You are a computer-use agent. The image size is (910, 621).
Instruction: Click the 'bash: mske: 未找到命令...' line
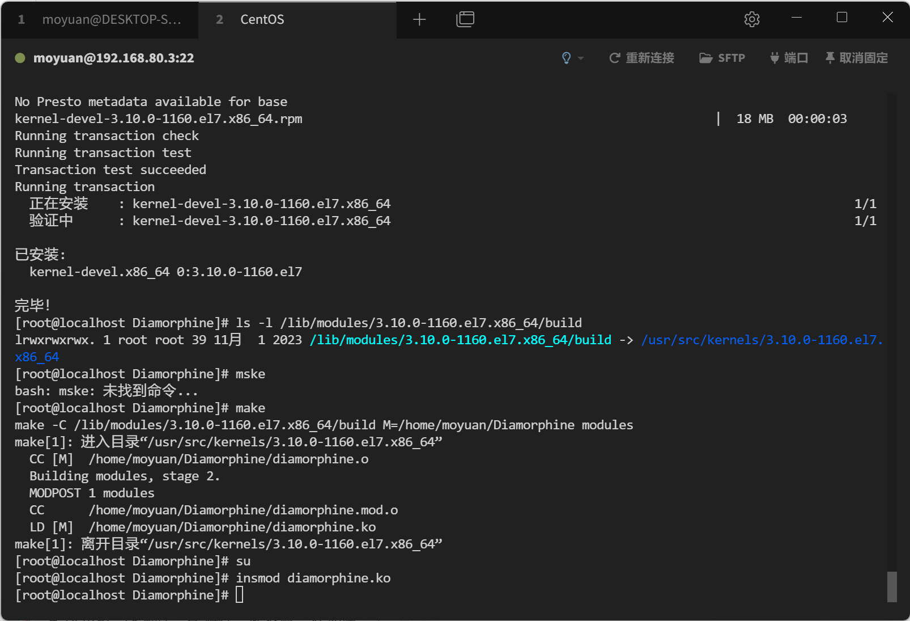[107, 391]
